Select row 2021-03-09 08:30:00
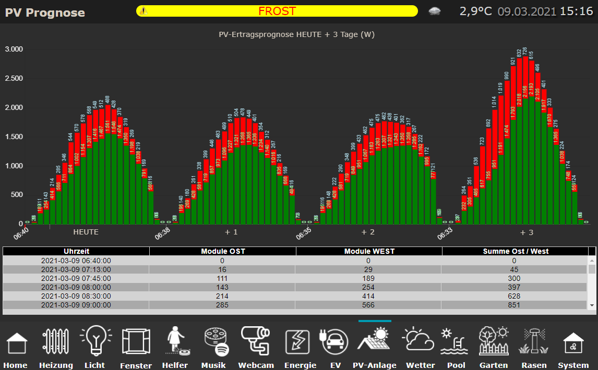 coord(295,296)
